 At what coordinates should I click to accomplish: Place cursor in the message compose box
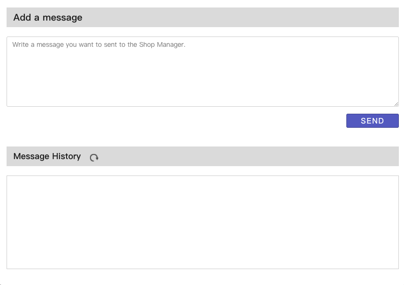(202, 72)
